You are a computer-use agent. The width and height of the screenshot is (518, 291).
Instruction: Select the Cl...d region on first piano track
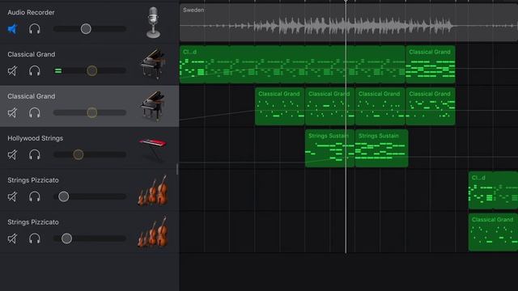tap(292, 65)
